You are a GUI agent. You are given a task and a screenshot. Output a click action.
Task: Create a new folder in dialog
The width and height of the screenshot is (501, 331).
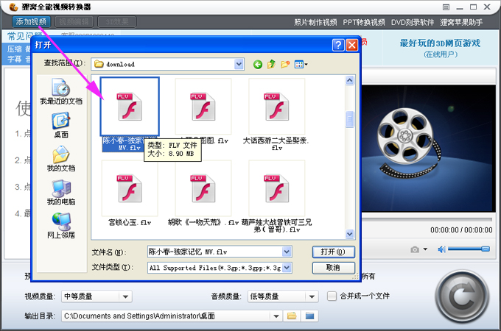pyautogui.click(x=285, y=65)
